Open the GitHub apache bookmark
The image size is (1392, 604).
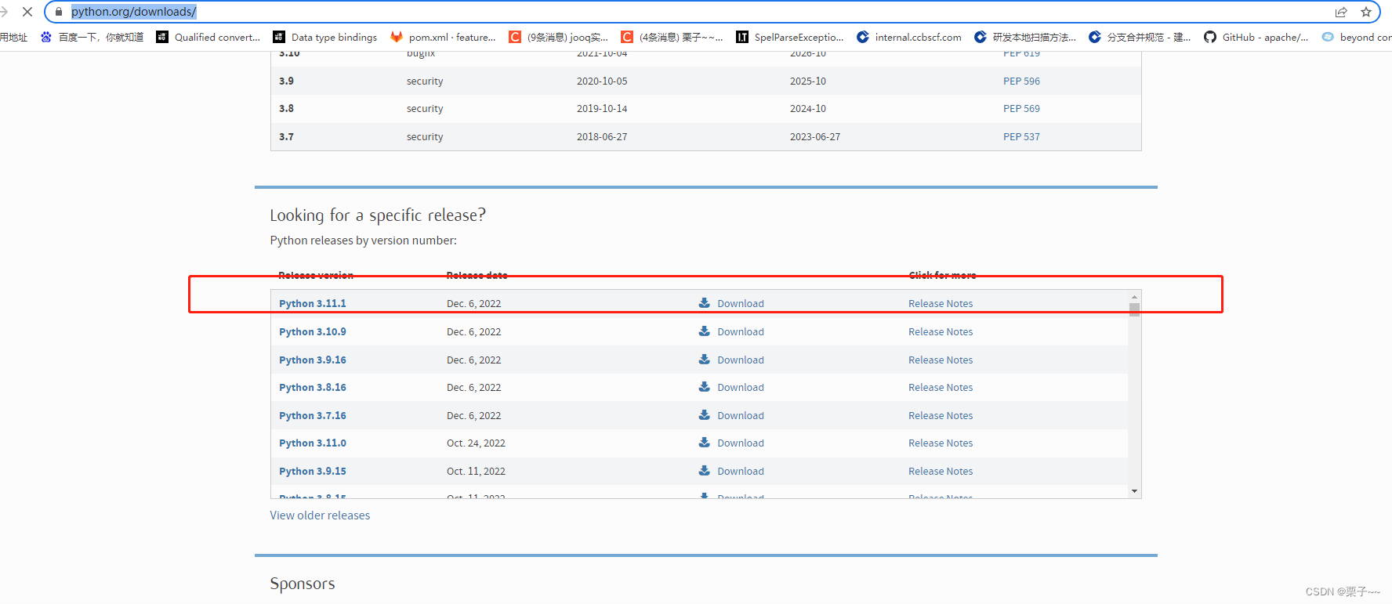tap(1256, 37)
